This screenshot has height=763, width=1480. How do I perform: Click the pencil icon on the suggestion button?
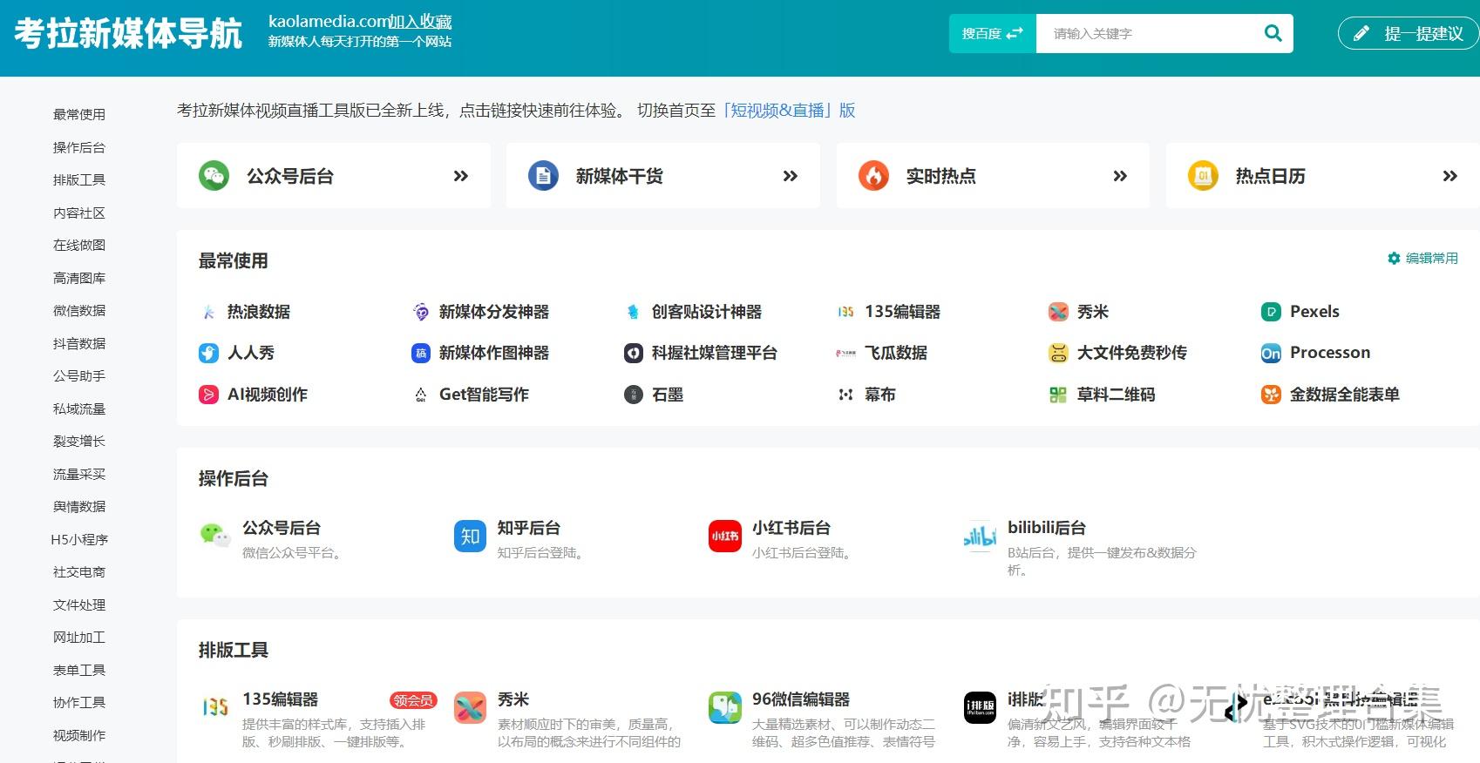1361,34
